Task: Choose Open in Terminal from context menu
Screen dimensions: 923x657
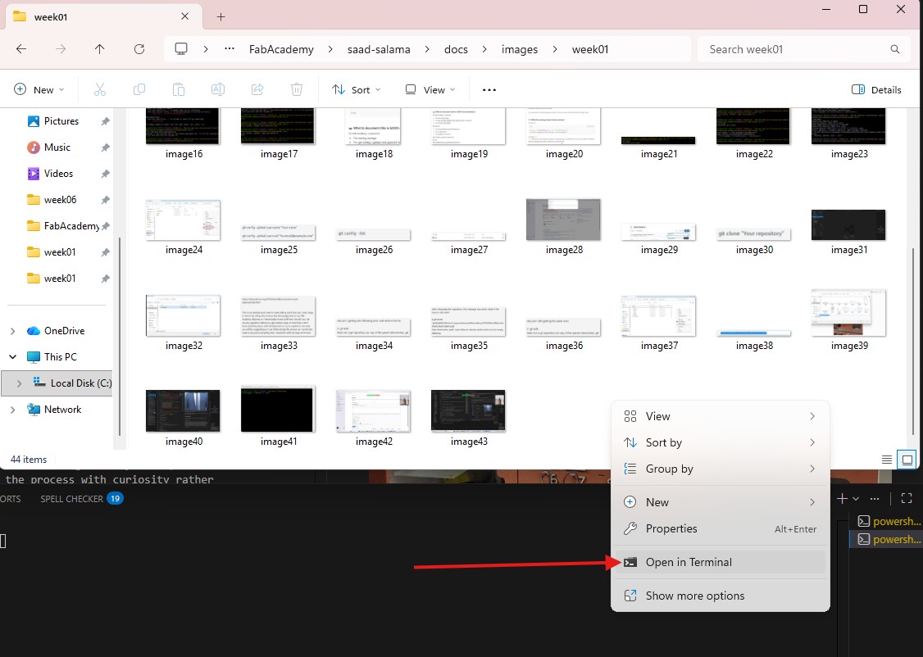Action: 721,562
